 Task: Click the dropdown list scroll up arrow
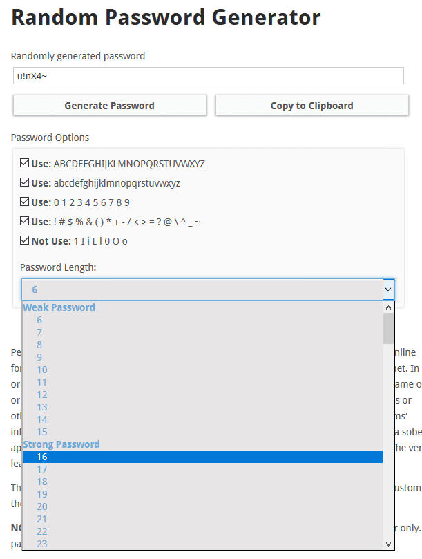pos(388,307)
